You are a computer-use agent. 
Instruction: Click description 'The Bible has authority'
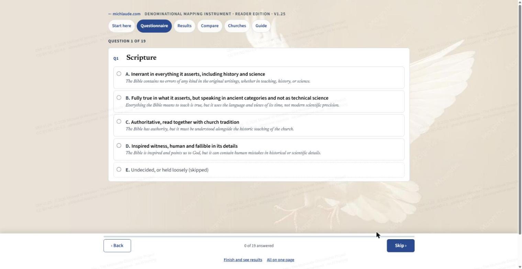210,129
